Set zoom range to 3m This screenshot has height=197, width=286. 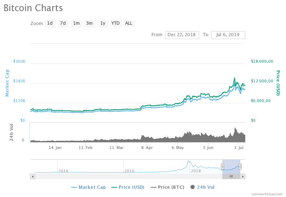[90, 23]
